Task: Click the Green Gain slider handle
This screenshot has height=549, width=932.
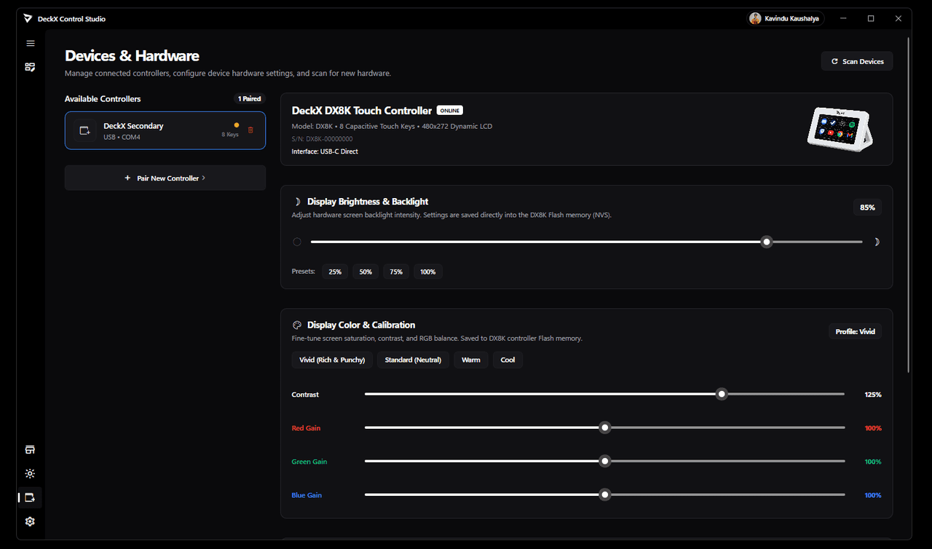Action: [604, 461]
